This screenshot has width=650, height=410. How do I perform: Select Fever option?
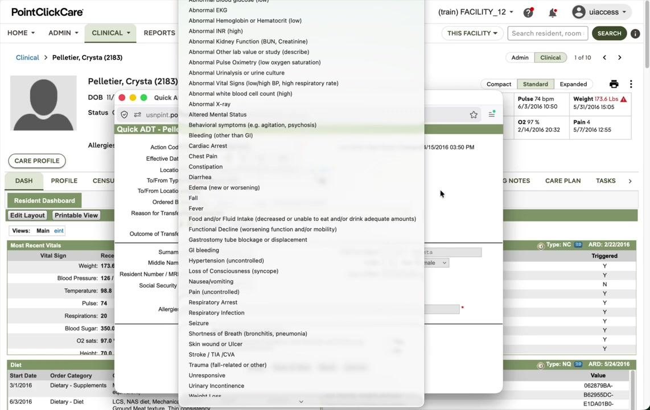196,208
